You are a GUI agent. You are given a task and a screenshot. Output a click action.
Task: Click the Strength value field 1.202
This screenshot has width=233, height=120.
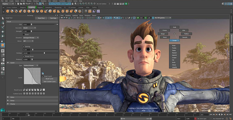26,31
